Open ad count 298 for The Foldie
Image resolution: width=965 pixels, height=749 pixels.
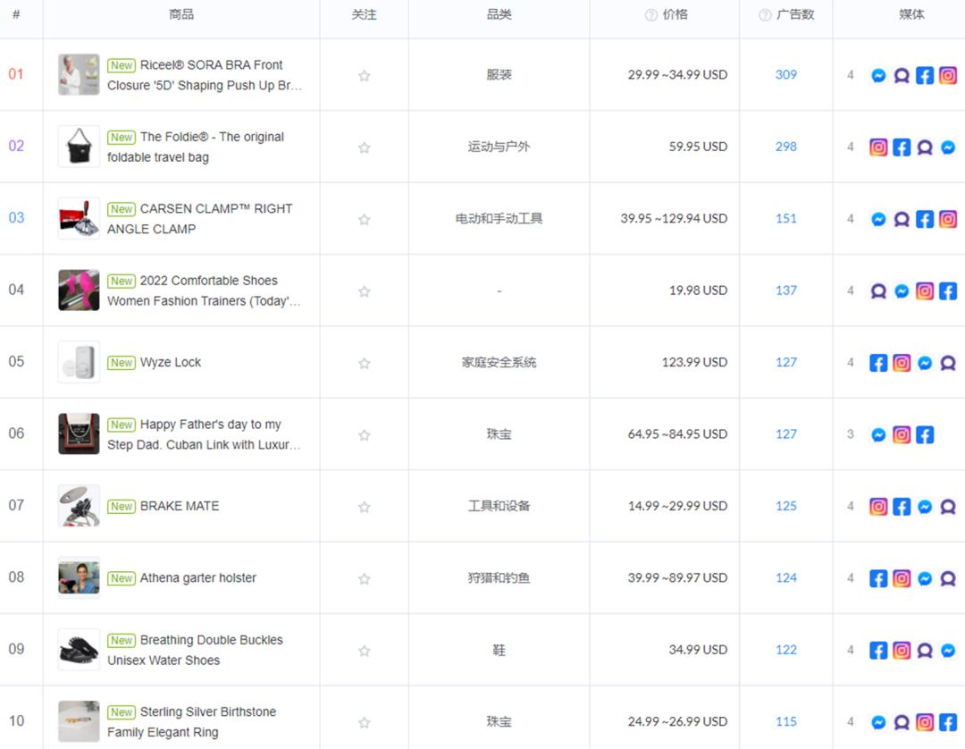(x=785, y=147)
